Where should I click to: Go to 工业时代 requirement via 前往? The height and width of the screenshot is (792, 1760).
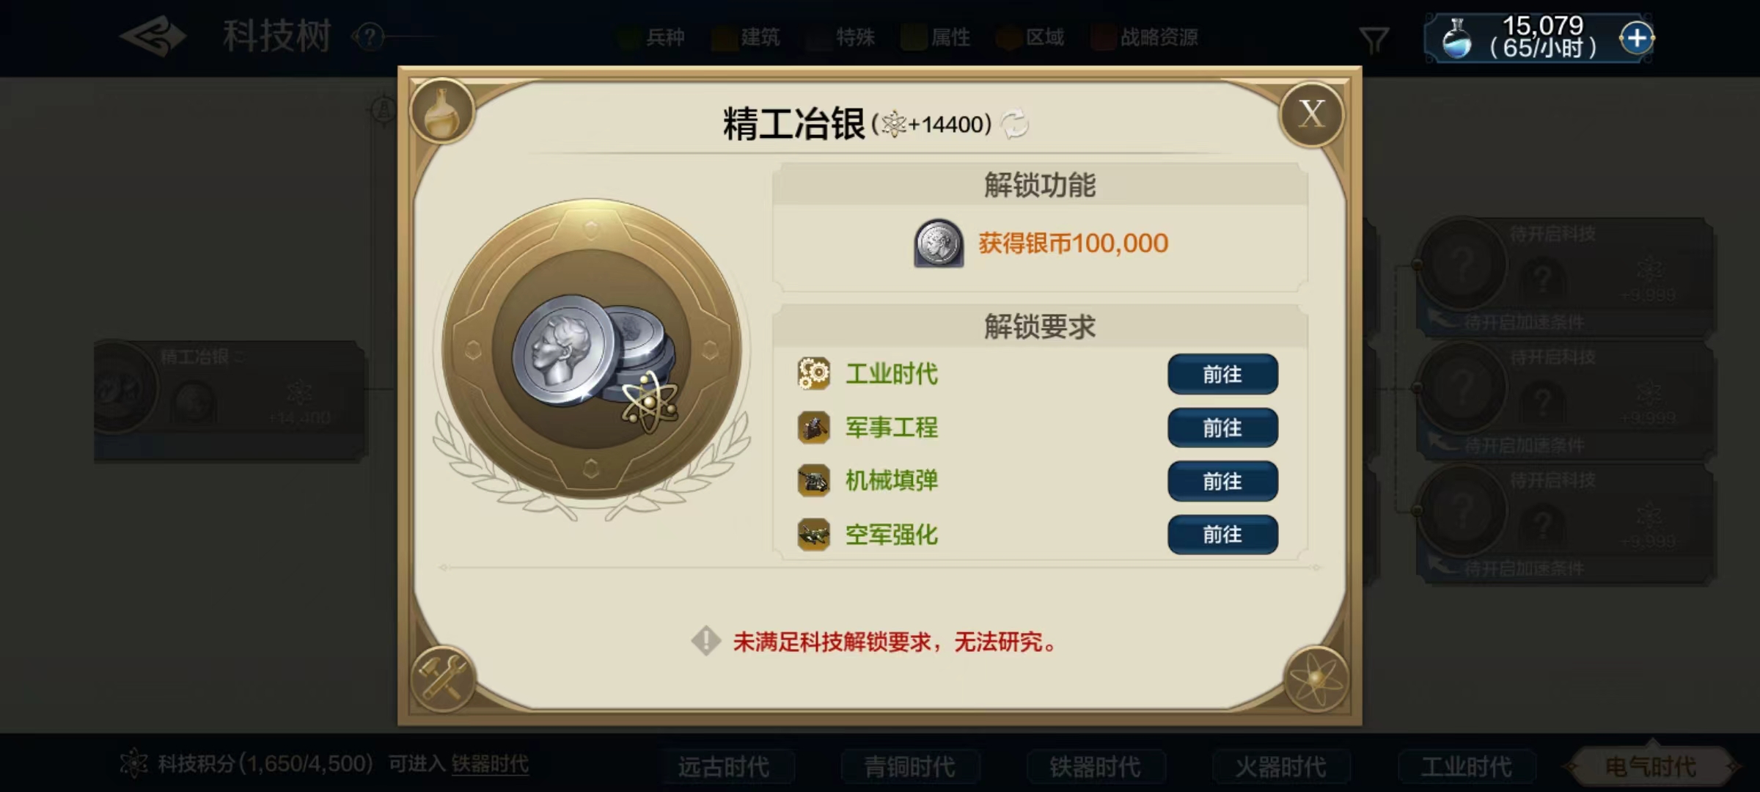tap(1222, 374)
